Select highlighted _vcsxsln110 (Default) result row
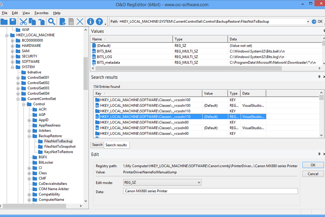 [180, 117]
